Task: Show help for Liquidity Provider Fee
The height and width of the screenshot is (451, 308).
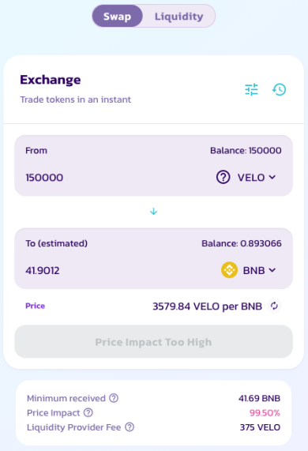Action: 130,427
